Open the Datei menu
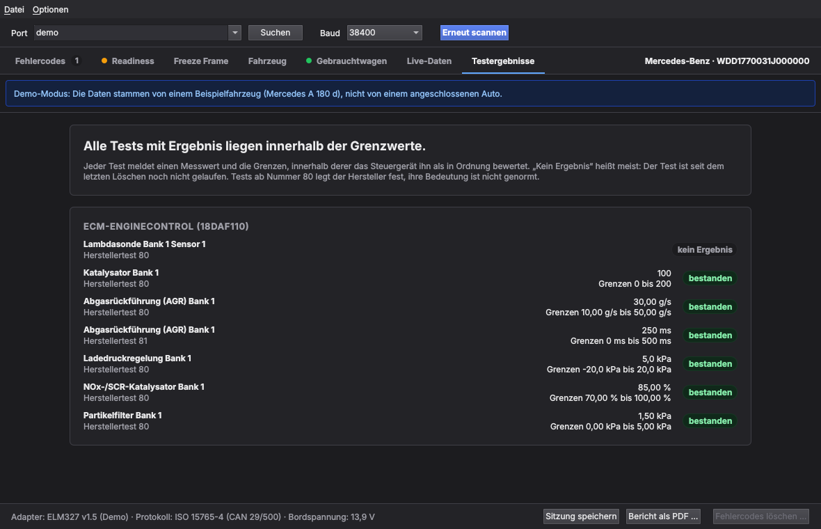 pyautogui.click(x=14, y=10)
